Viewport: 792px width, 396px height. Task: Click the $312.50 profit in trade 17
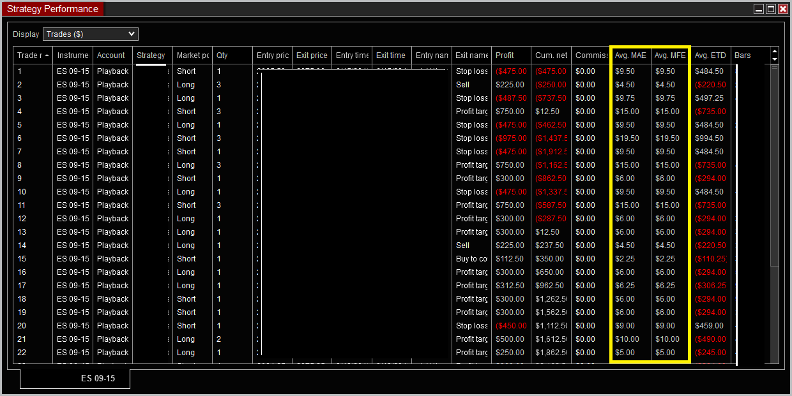509,286
